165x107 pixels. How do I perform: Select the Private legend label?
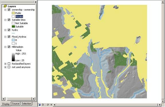[x=19, y=16]
